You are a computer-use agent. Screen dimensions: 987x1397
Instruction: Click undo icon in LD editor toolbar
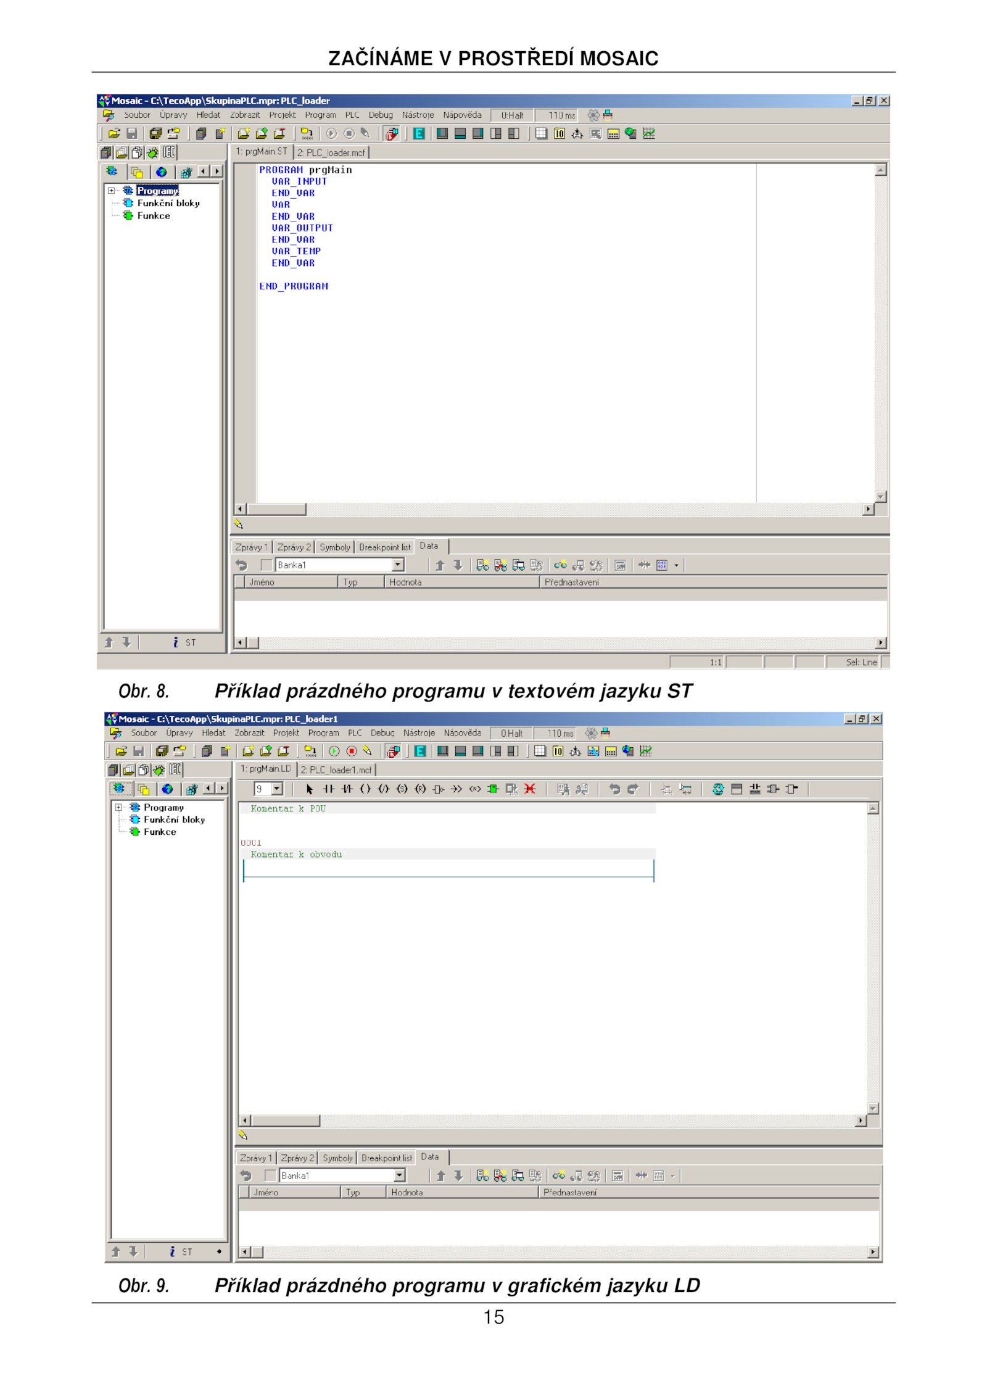click(x=614, y=789)
